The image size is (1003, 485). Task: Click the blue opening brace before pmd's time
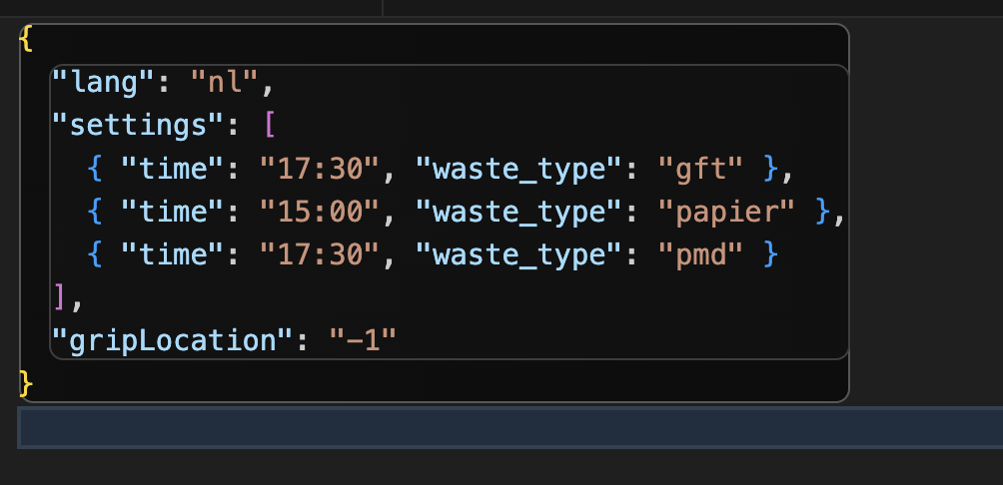[x=94, y=254]
